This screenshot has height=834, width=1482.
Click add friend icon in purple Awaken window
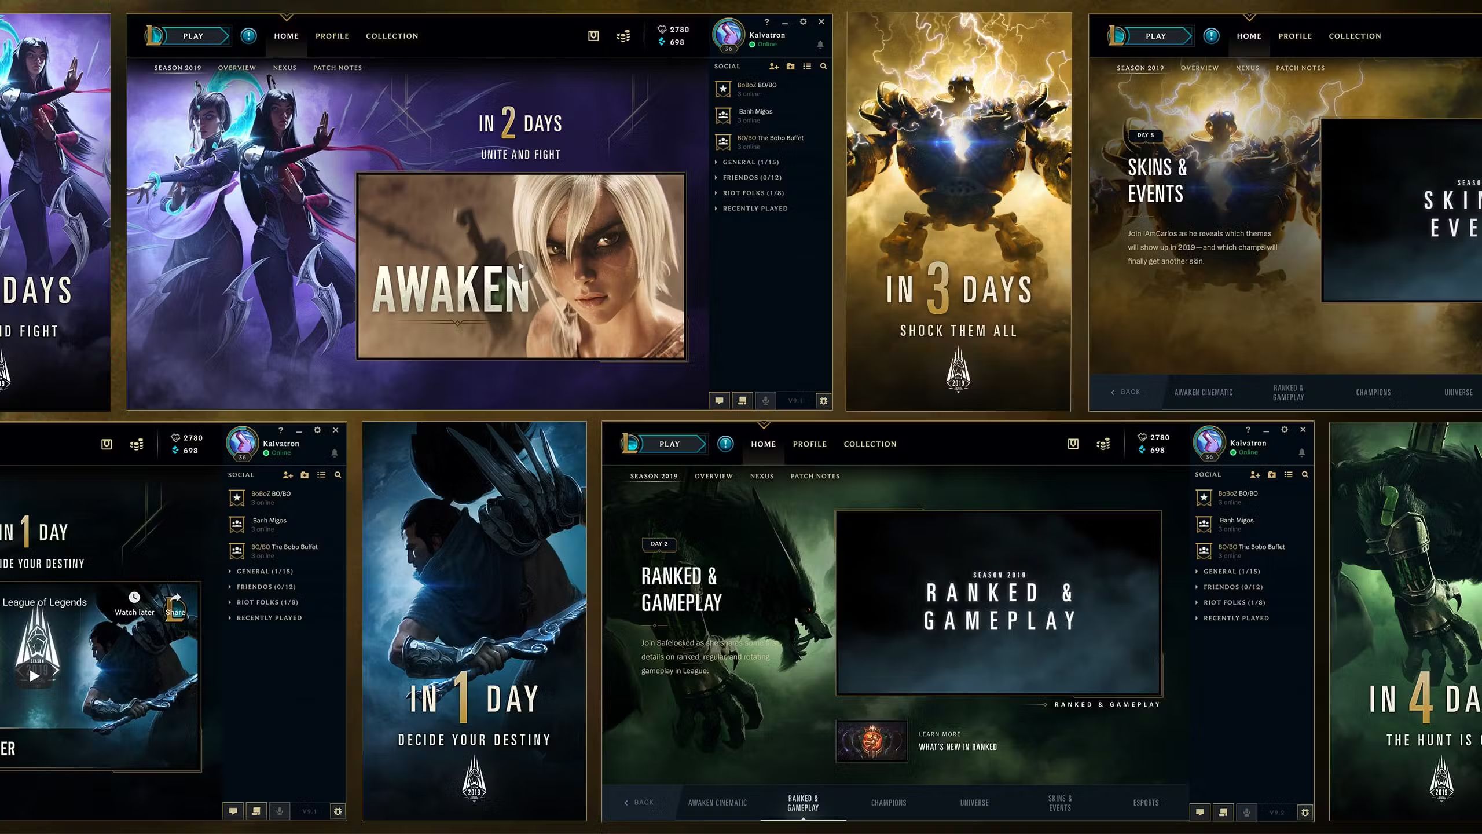[x=774, y=67]
